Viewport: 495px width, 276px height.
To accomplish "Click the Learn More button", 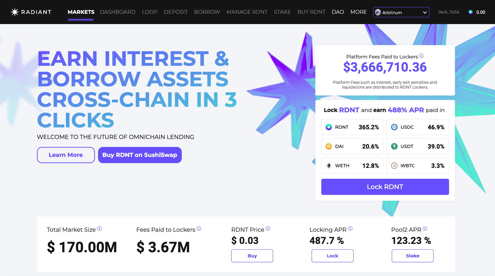I will [x=66, y=155].
